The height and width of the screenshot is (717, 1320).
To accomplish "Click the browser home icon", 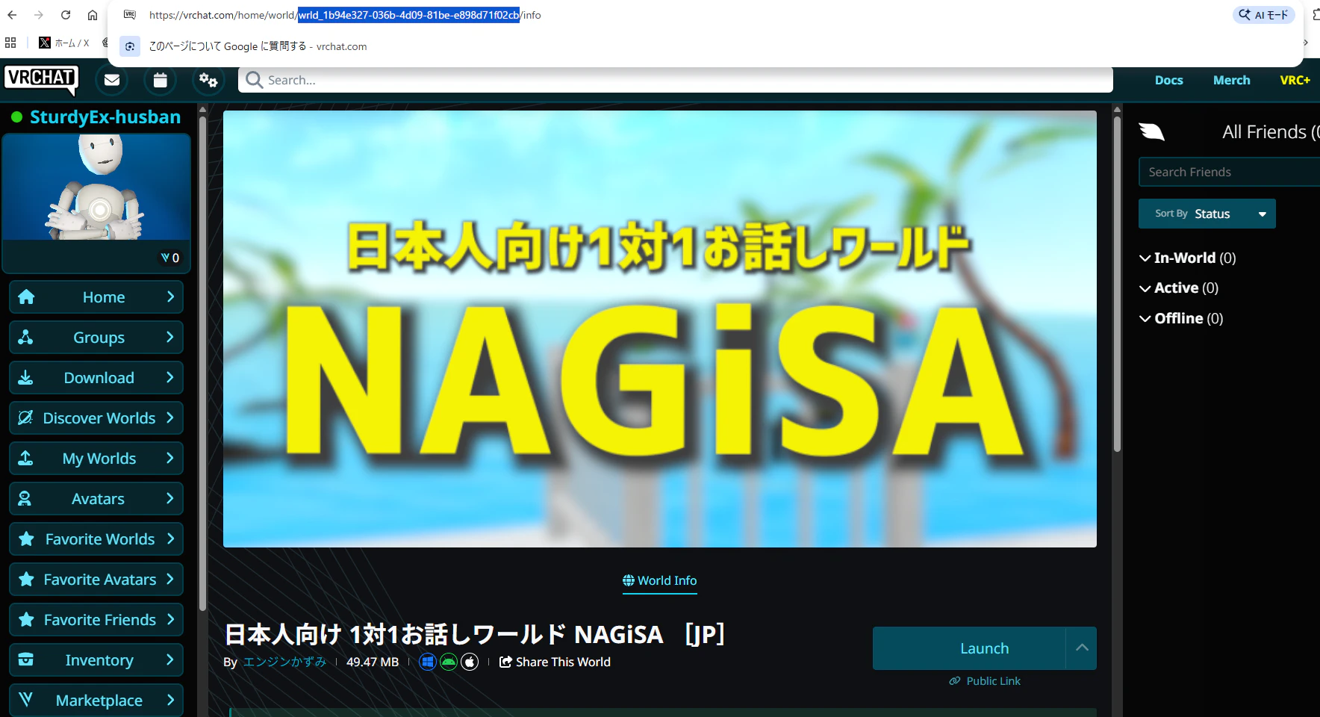I will point(93,15).
